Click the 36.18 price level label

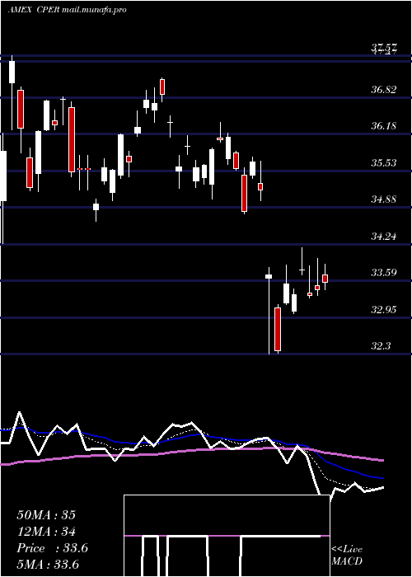click(384, 126)
